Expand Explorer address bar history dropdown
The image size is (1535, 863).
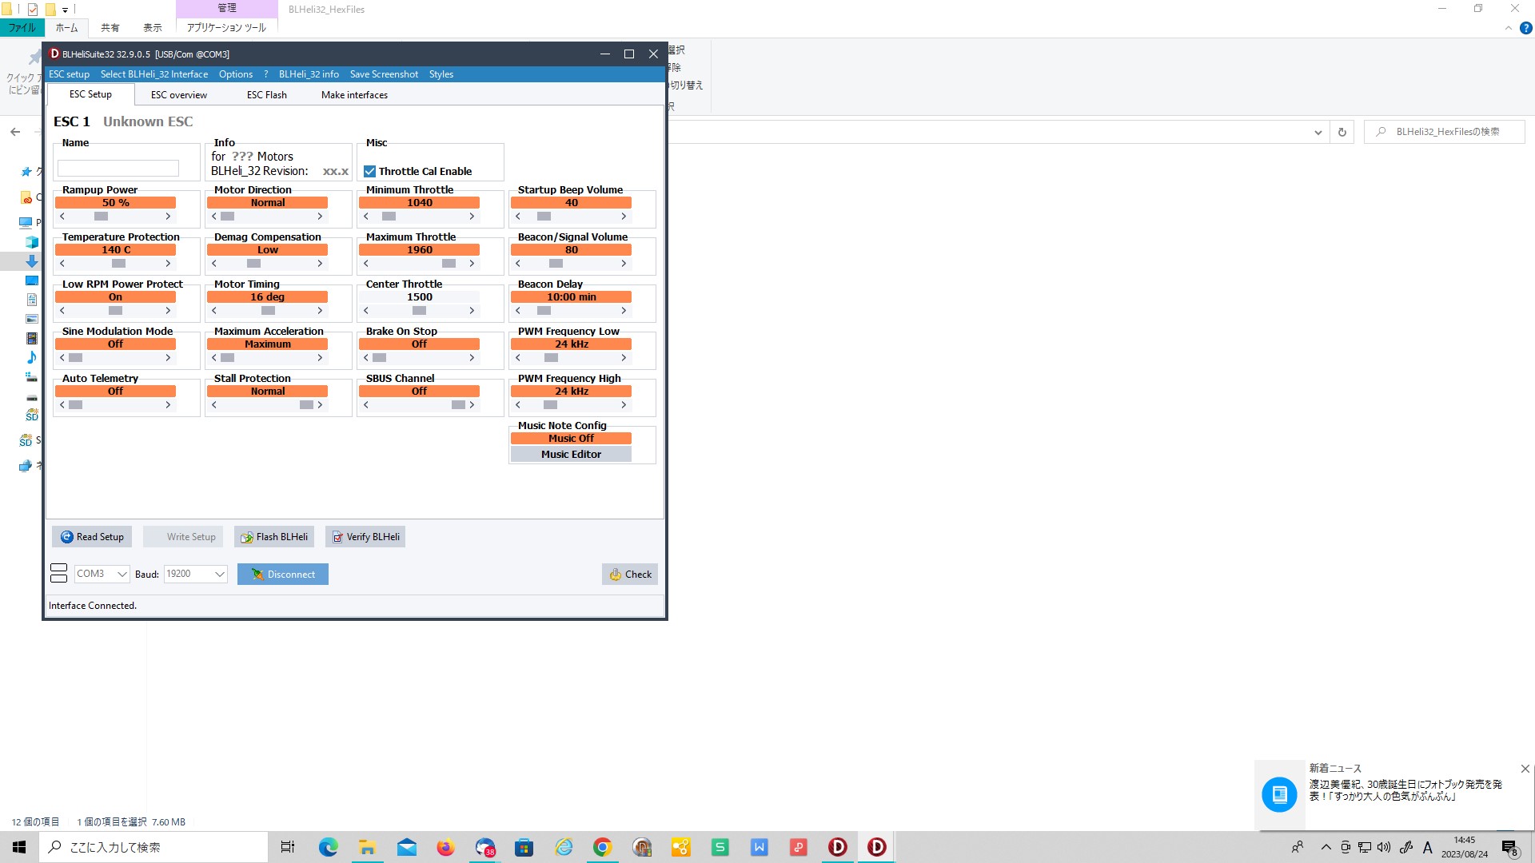tap(1318, 133)
